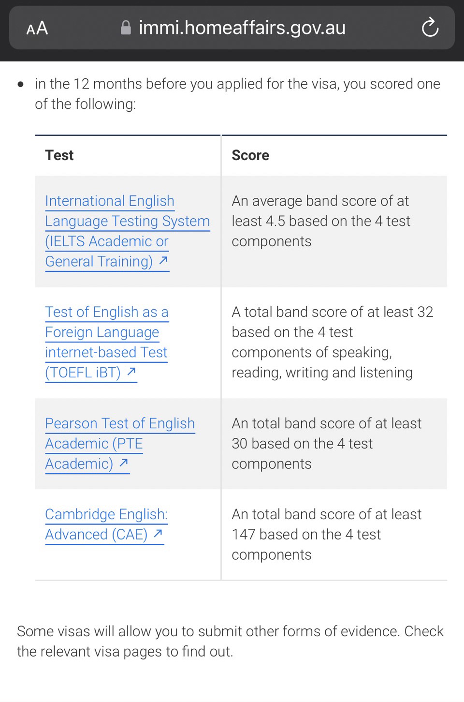The width and height of the screenshot is (464, 702).
Task: Tap the AA text size button
Action: click(37, 28)
